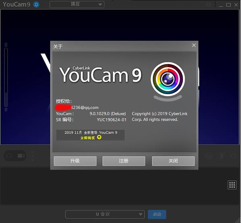Image resolution: width=241 pixels, height=223 pixels.
Task: Click the 关闭 button in the dialog
Action: point(173,161)
